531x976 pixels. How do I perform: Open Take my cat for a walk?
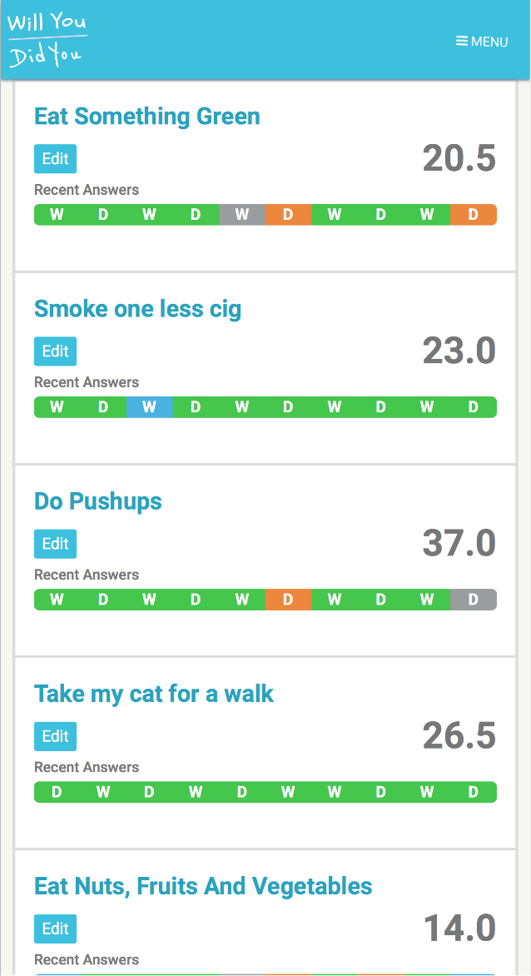click(x=153, y=694)
